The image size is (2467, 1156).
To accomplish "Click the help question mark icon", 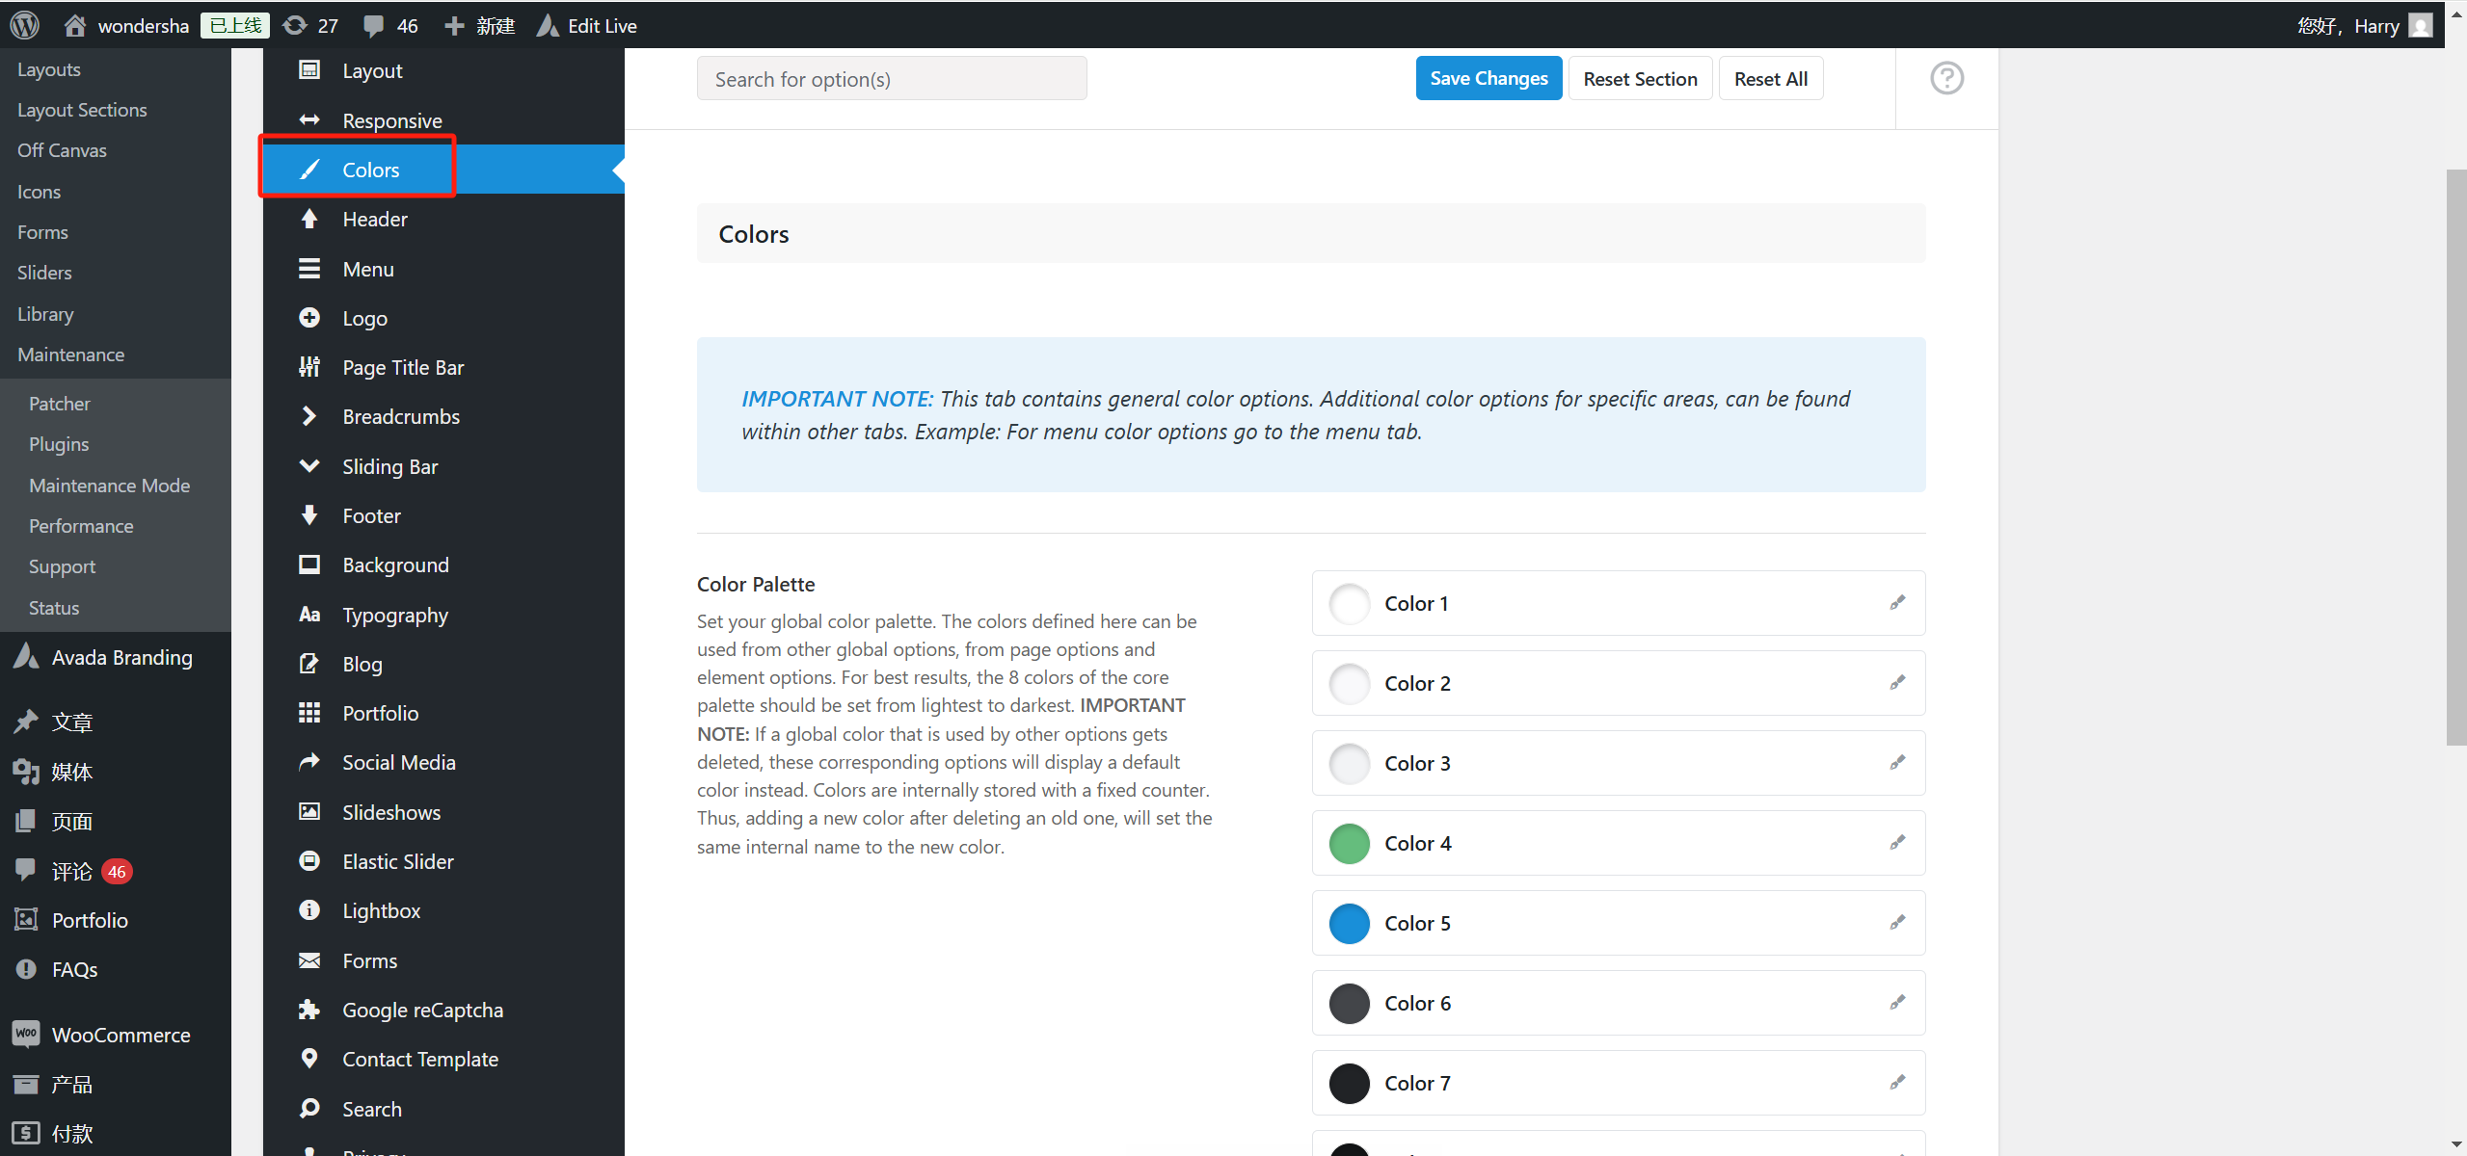I will (x=1945, y=78).
